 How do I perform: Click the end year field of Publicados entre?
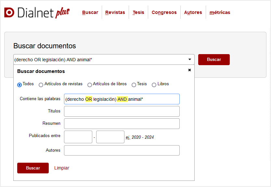[110, 137]
